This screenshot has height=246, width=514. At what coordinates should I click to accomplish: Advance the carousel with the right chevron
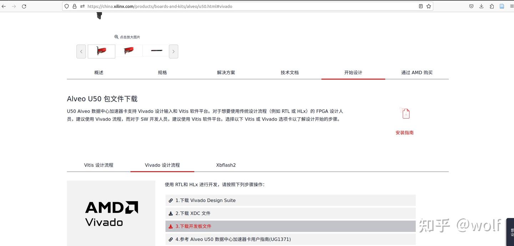pyautogui.click(x=173, y=51)
